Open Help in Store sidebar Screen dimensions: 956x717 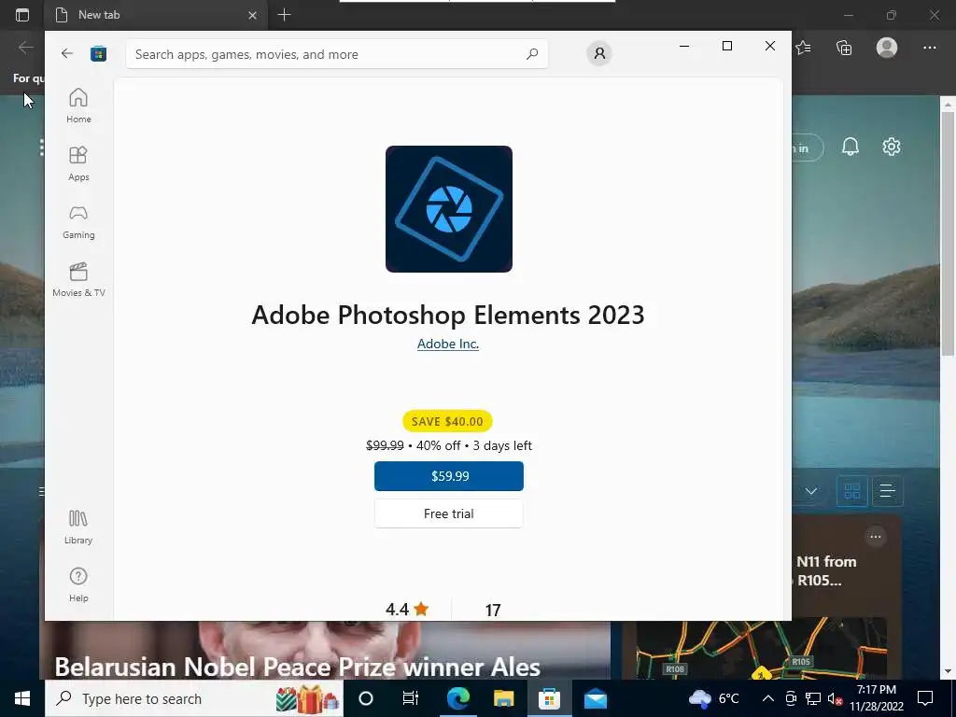coord(78,584)
